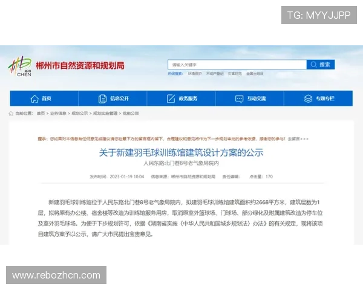Screen dimensions: 363x290
Task: Click the small house icon in breadcrumb
Action: tap(11, 114)
